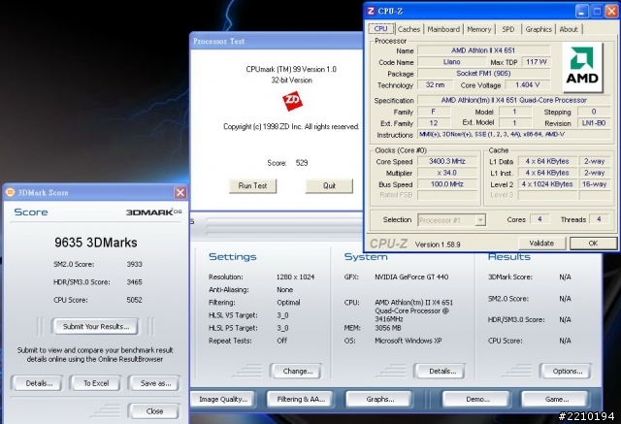Click Quit in Processor Test window
The width and height of the screenshot is (621, 424).
pyautogui.click(x=329, y=185)
